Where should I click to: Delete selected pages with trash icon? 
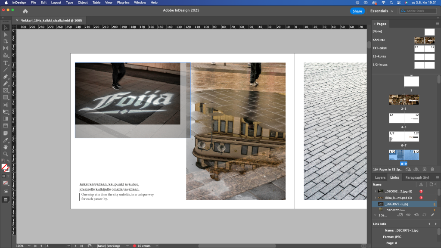(432, 169)
